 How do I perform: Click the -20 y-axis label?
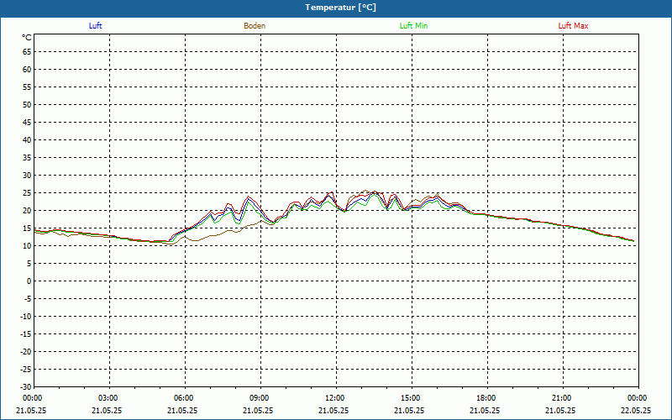pyautogui.click(x=25, y=351)
